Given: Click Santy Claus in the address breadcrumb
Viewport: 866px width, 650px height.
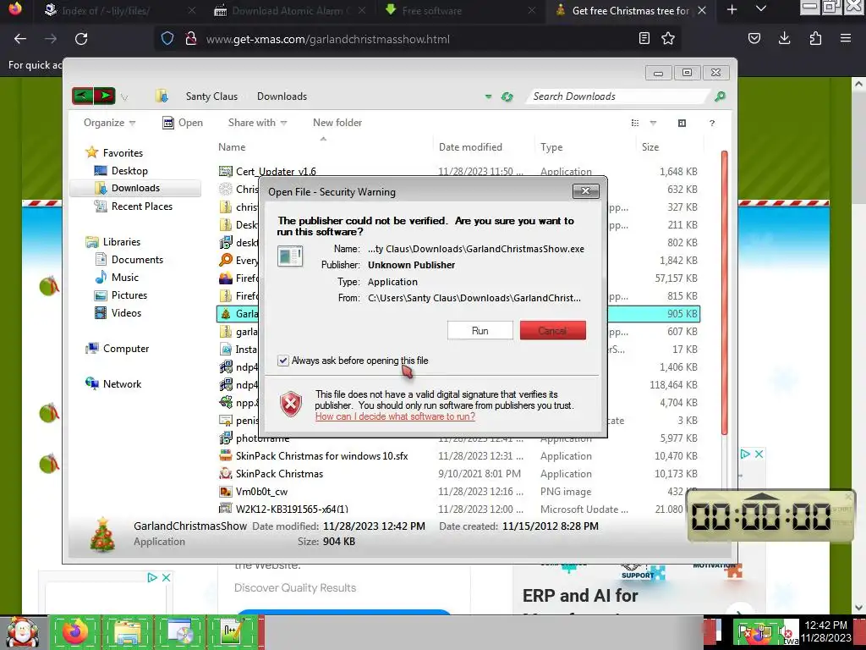Looking at the screenshot, I should (x=211, y=96).
